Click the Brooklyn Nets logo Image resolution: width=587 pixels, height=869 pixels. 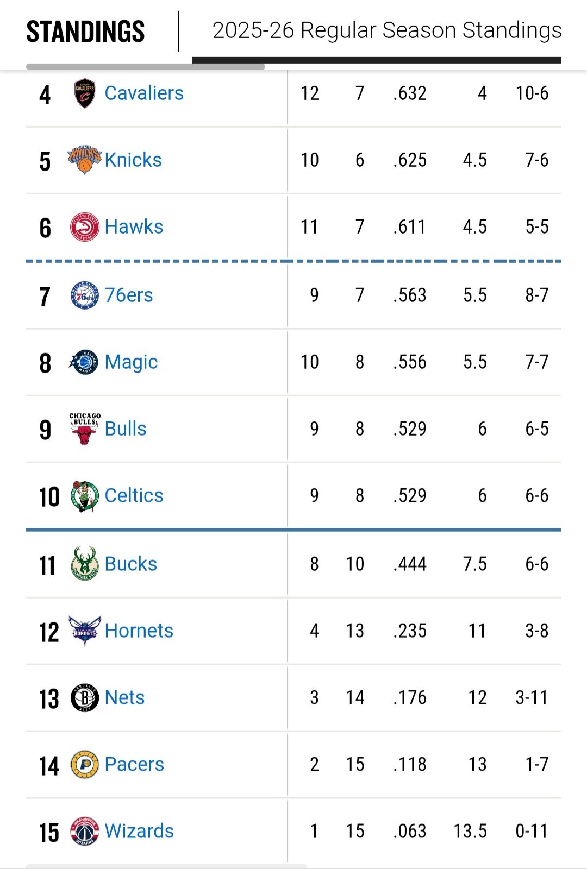tap(84, 698)
